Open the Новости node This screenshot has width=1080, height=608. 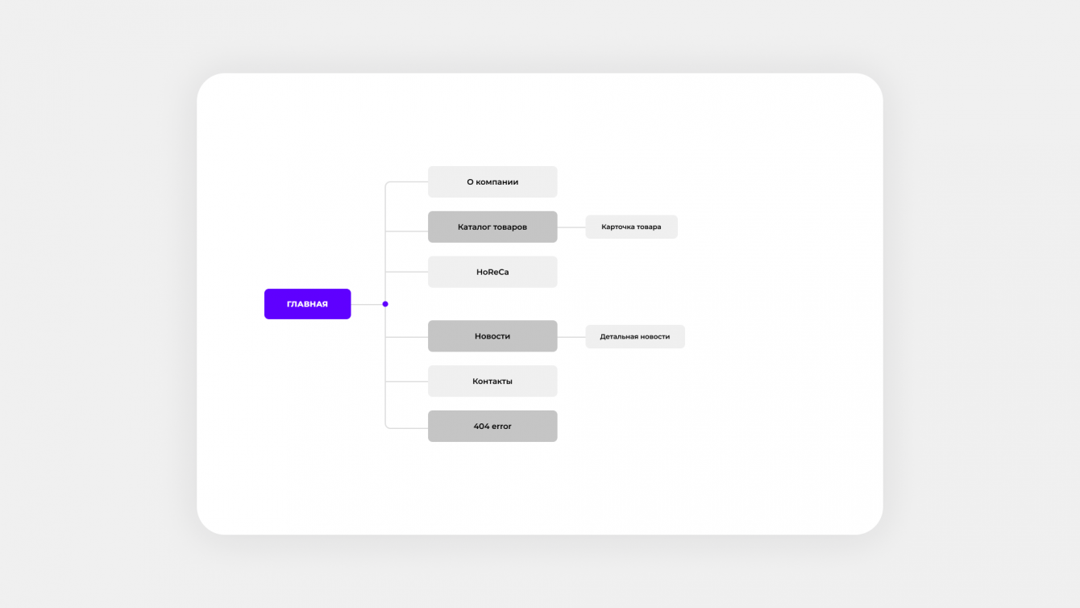click(492, 336)
